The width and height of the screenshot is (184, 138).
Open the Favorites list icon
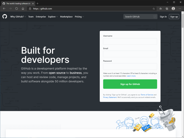coord(160,9)
